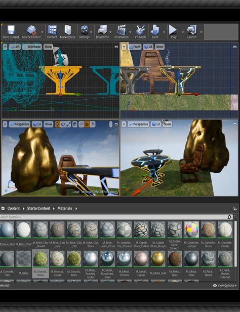This screenshot has height=312, width=240.
Task: Open bottom-right viewport options dropdown arrow
Action: pos(124,125)
